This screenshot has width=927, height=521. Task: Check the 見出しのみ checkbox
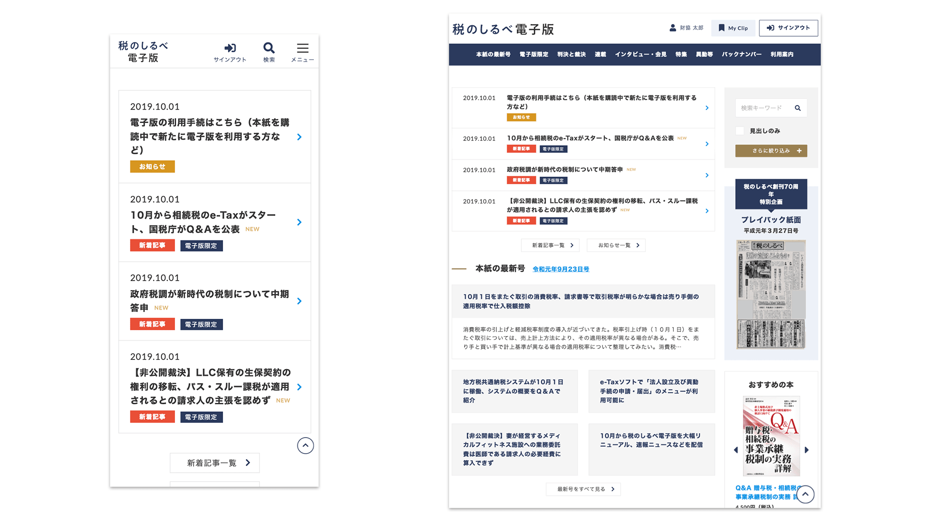tap(740, 131)
